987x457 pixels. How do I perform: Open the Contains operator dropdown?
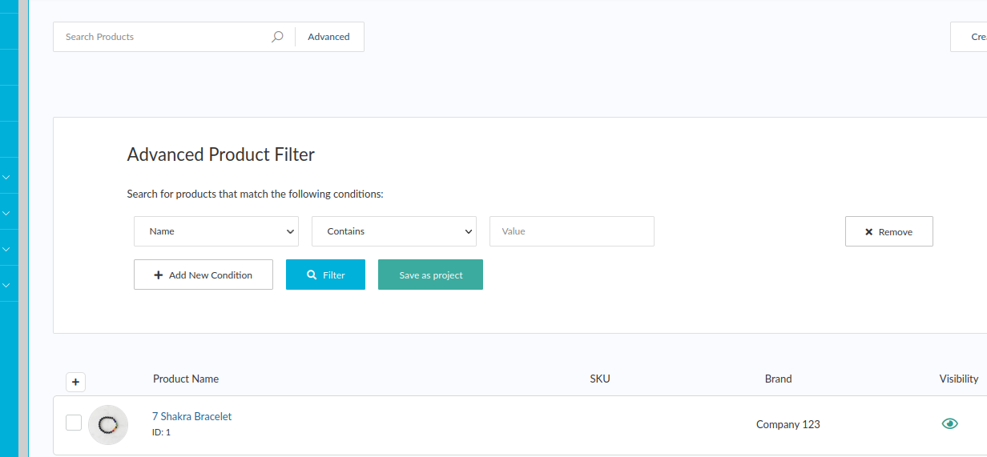394,231
